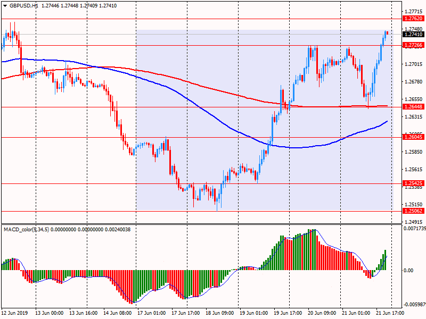Click the 1.25850 price scale value

[414, 152]
